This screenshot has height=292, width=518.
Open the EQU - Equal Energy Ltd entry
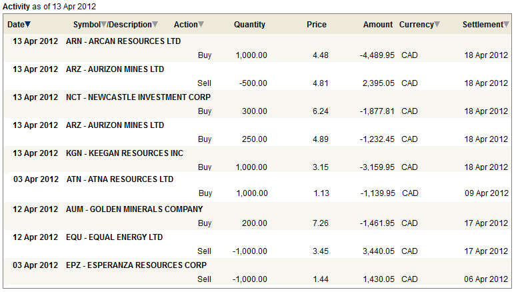115,237
